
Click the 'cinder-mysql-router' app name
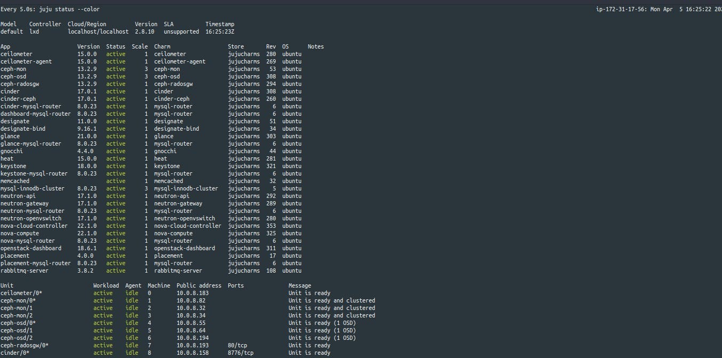click(x=31, y=106)
